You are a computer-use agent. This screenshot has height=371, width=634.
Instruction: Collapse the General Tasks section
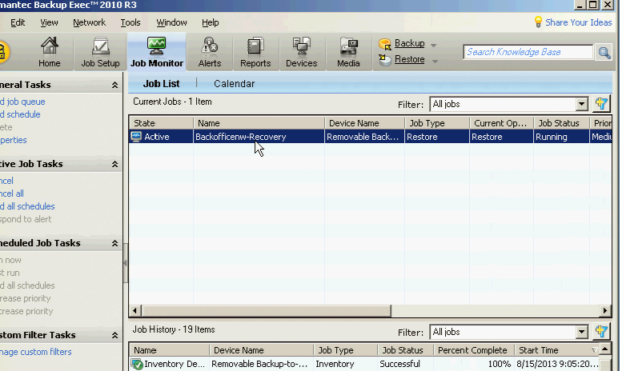coord(114,86)
